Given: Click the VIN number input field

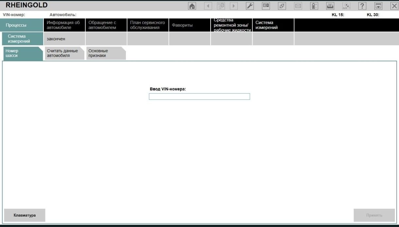Looking at the screenshot, I should (x=199, y=97).
